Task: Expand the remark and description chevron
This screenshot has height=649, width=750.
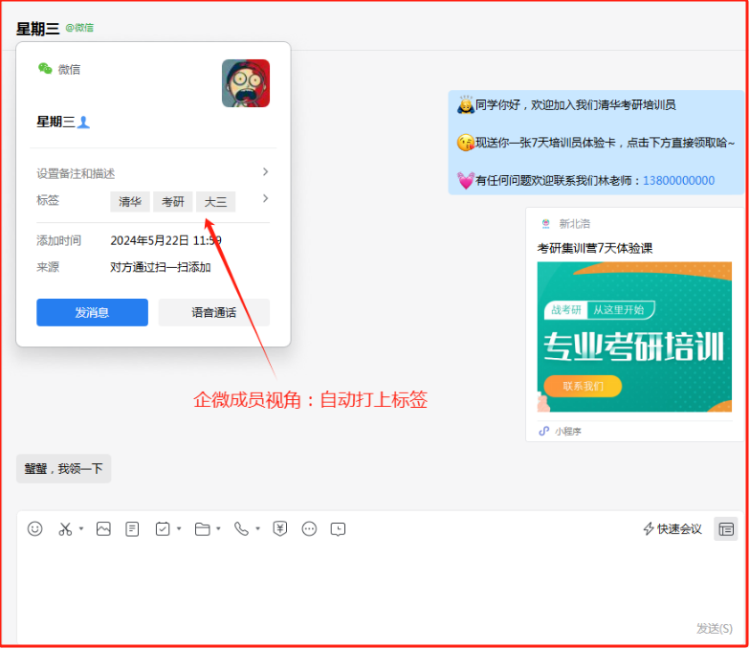Action: [266, 172]
